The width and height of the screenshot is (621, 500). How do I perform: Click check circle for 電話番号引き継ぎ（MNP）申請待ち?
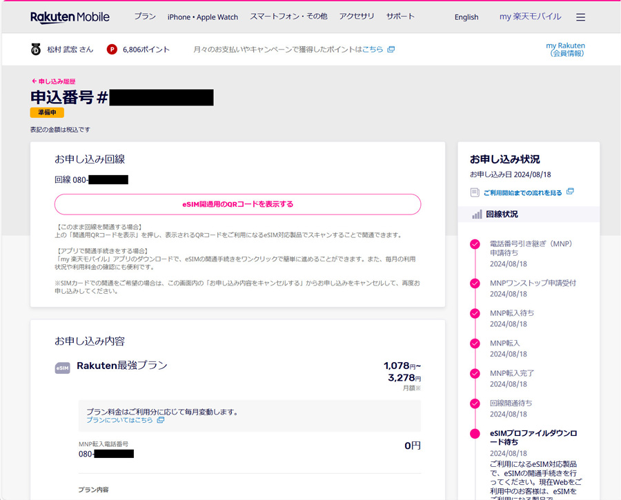point(475,244)
